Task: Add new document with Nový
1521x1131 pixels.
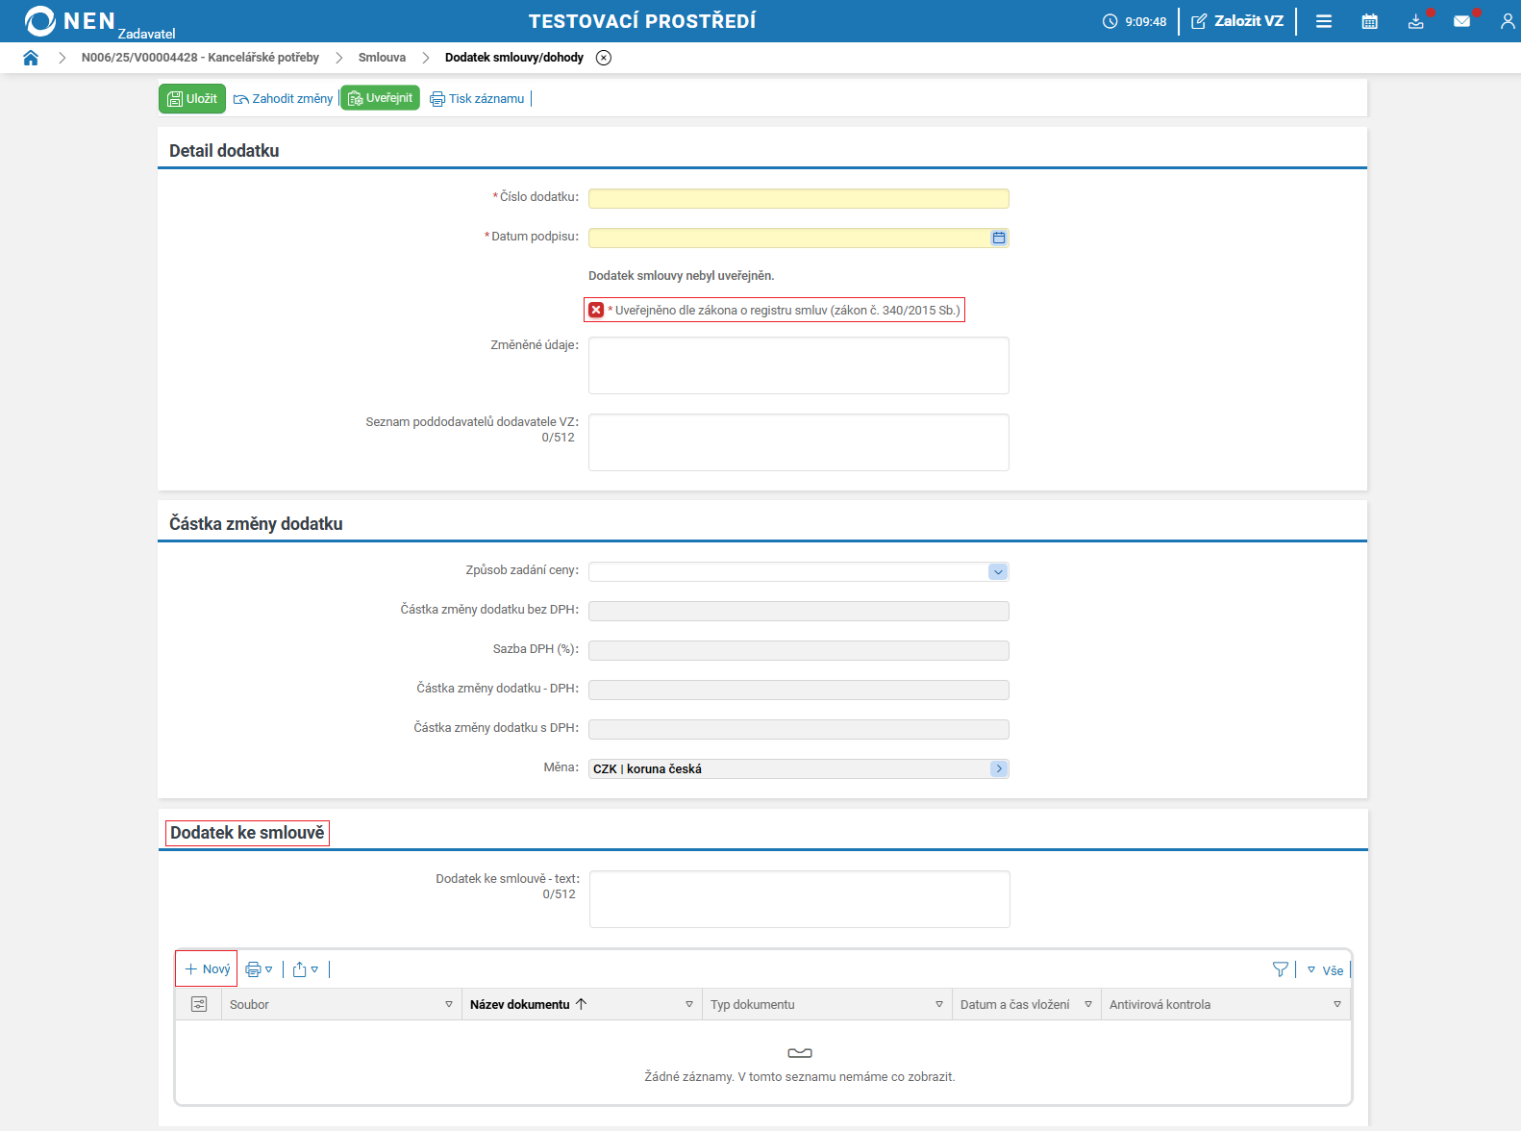Action: tap(207, 969)
